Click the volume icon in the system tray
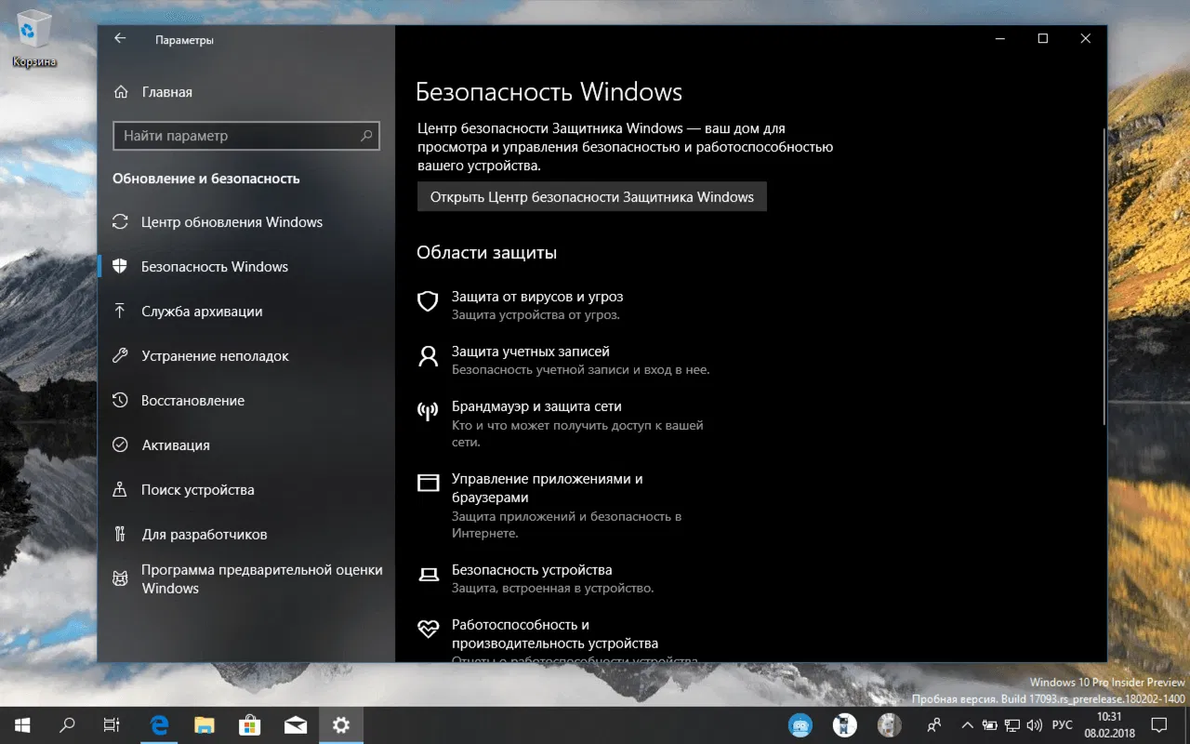The image size is (1190, 744). coord(1034,724)
